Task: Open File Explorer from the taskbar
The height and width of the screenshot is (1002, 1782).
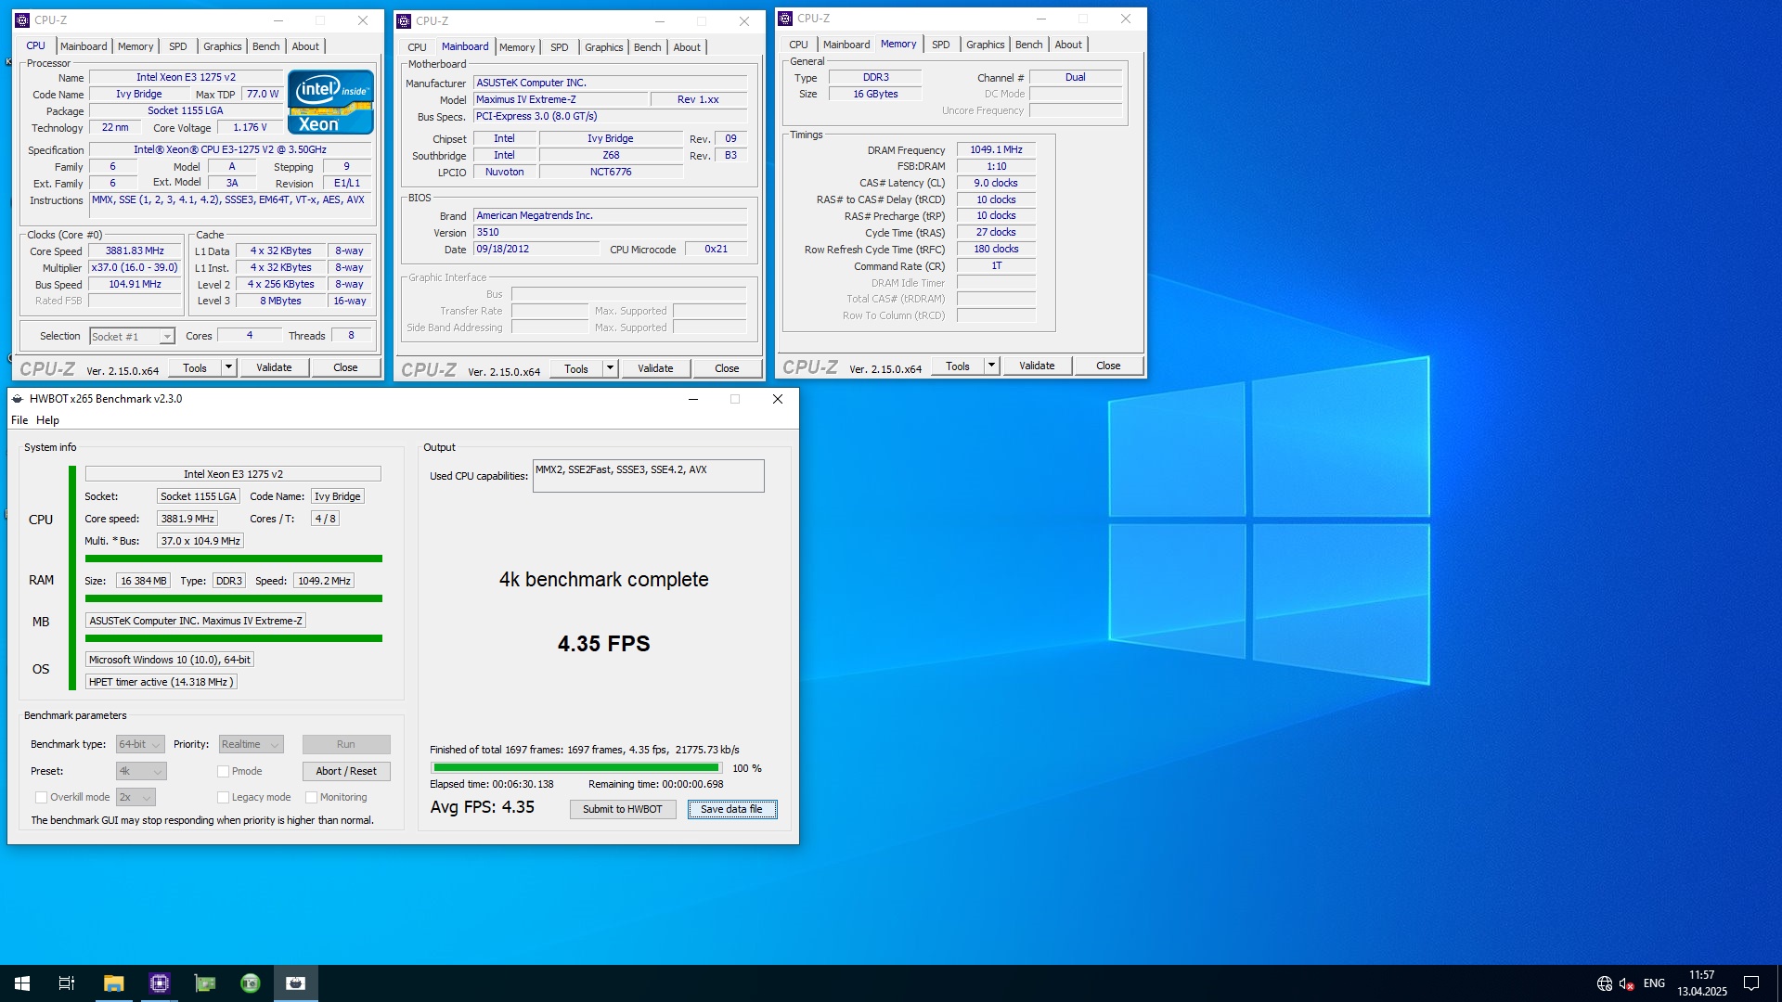Action: click(x=113, y=983)
